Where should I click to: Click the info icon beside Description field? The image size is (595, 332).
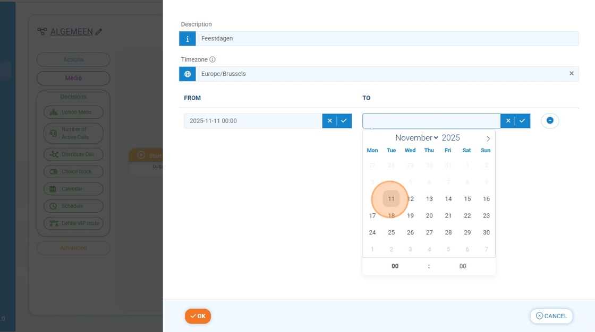click(x=188, y=39)
